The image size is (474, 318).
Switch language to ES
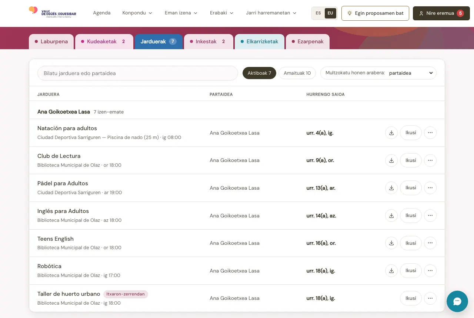click(318, 13)
